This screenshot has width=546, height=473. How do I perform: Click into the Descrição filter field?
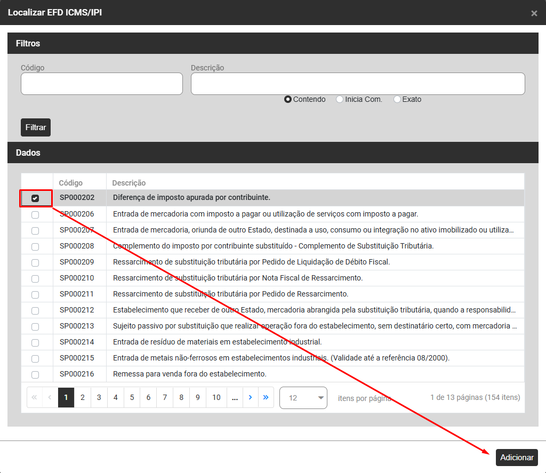click(x=358, y=84)
